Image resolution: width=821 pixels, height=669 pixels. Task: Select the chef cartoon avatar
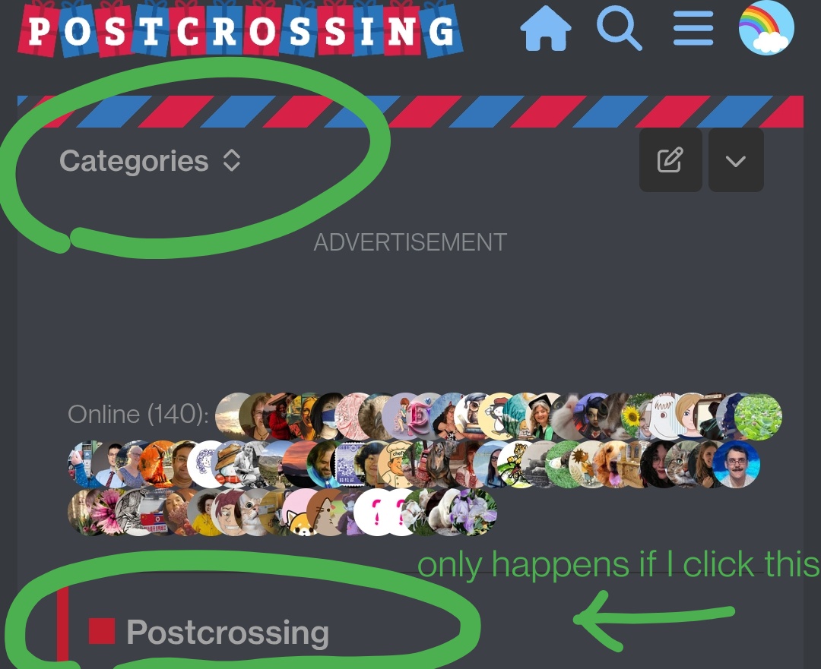[396, 465]
